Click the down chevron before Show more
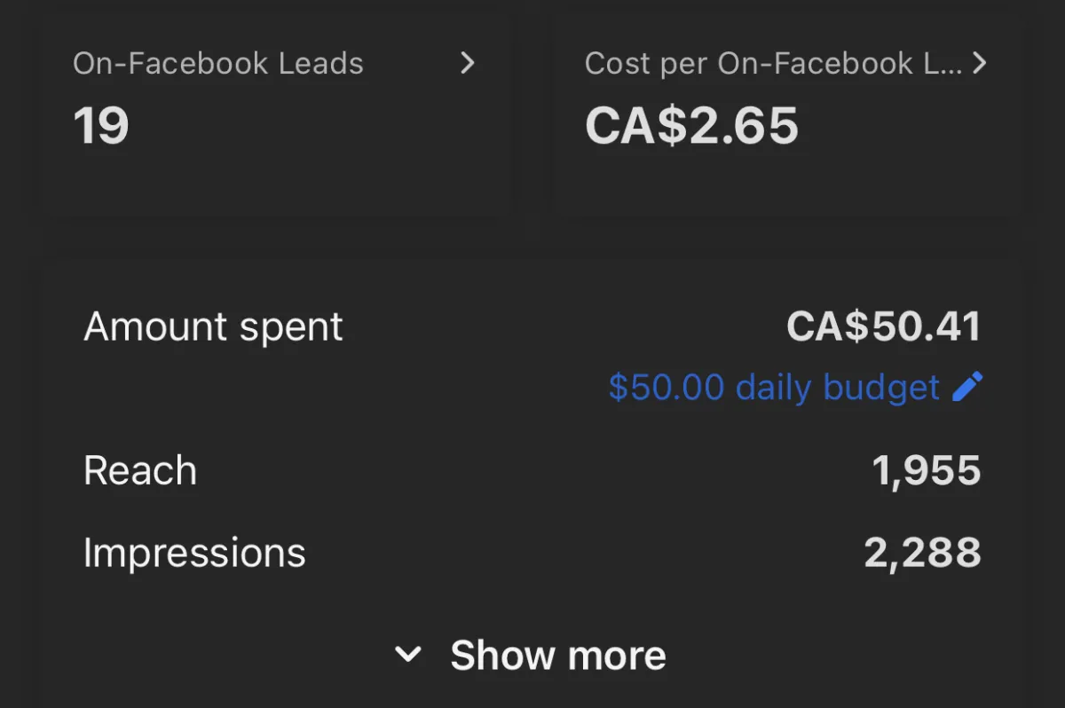The image size is (1065, 708). tap(407, 656)
